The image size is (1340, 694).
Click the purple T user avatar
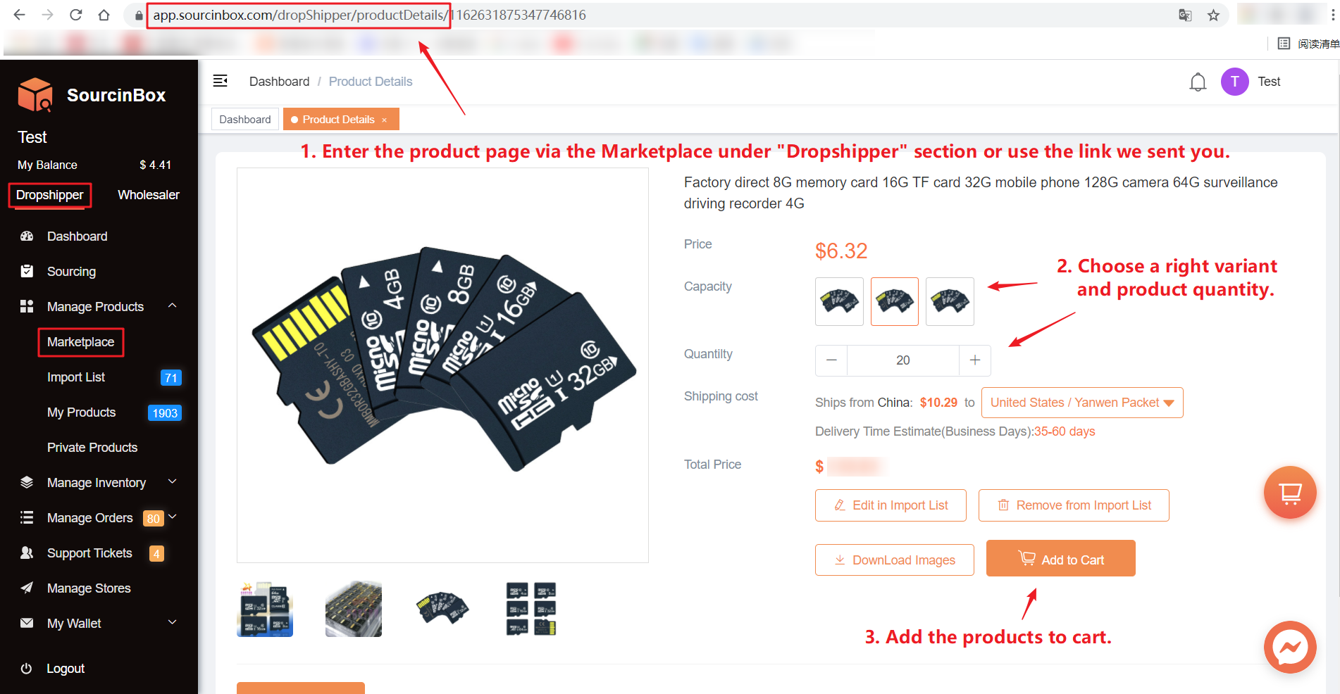pyautogui.click(x=1234, y=82)
